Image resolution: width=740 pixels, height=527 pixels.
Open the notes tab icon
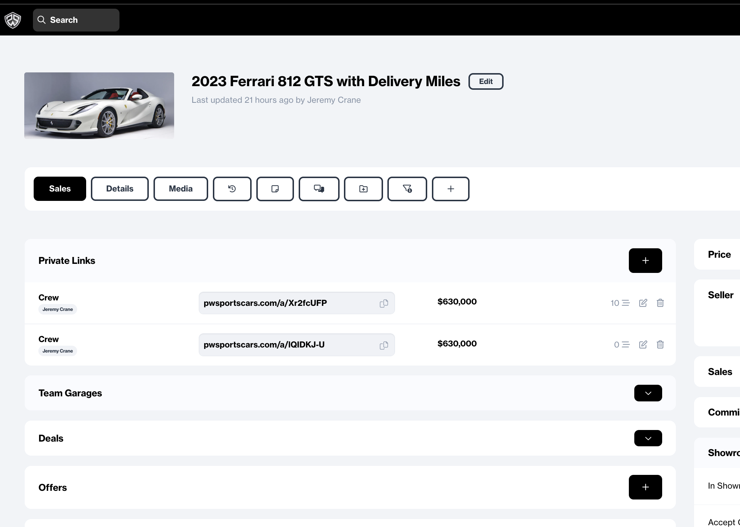[275, 189]
